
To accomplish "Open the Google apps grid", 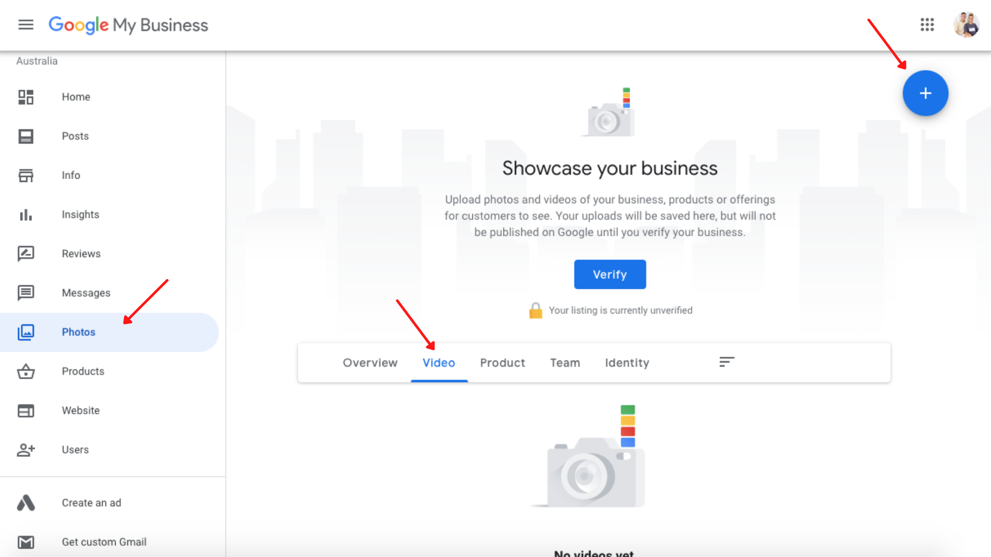I will (927, 25).
